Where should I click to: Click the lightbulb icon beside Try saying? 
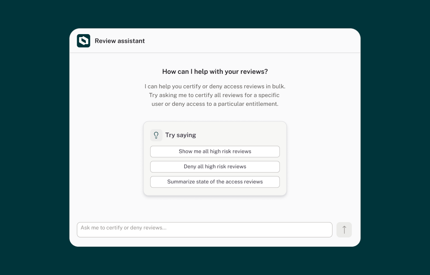[156, 135]
